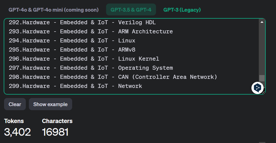Click the text area scrollbar thumb
The width and height of the screenshot is (276, 143).
pos(262,78)
